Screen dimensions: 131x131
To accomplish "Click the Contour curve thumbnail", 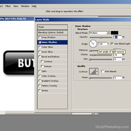I will point(93,71).
